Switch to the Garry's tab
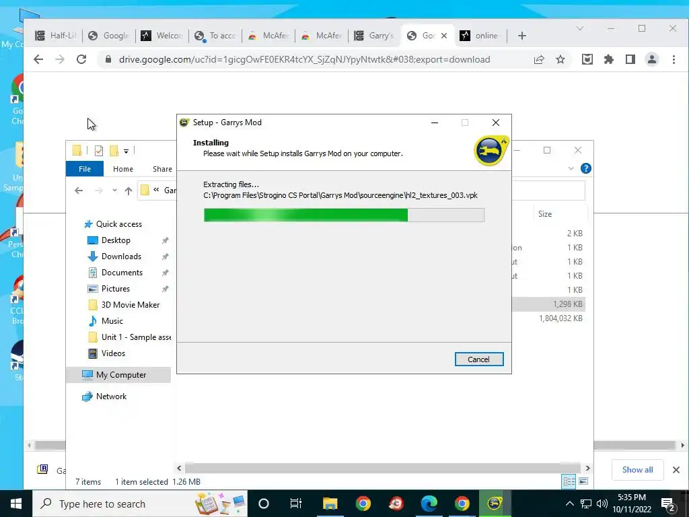The height and width of the screenshot is (517, 689). [374, 36]
